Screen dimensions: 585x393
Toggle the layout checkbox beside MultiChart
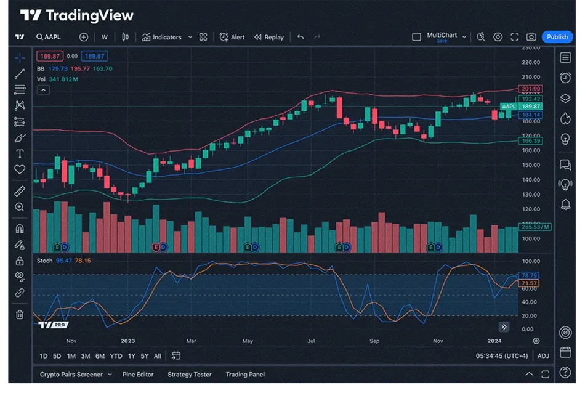pyautogui.click(x=416, y=37)
